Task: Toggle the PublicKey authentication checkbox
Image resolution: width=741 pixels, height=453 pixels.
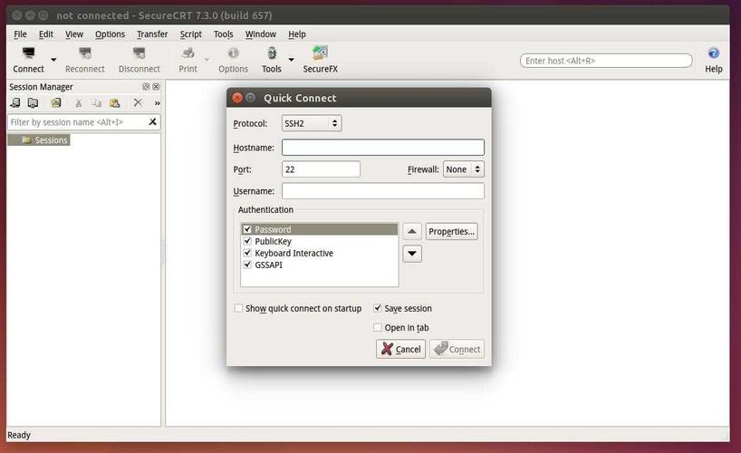Action: tap(247, 241)
